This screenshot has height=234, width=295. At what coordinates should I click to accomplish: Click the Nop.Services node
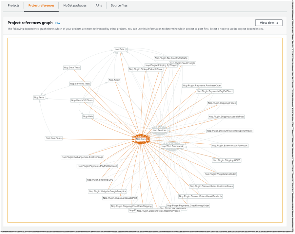(159, 130)
